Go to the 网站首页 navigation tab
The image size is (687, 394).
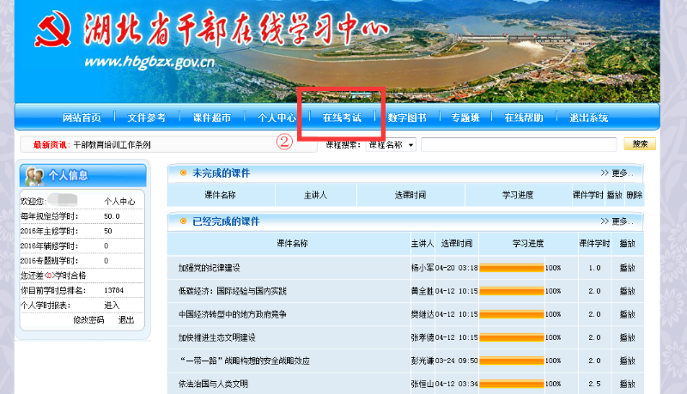(x=82, y=118)
